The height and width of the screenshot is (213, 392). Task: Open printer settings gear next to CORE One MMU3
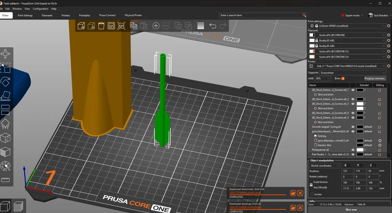click(x=389, y=66)
